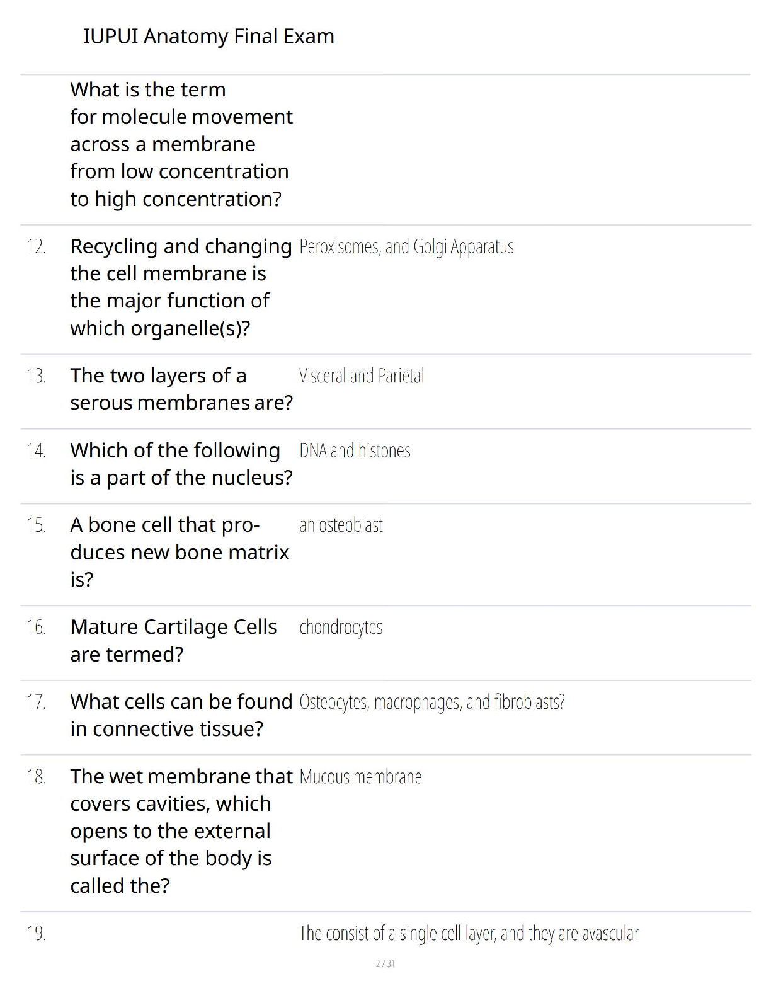Click the recycling cell membrane question text
Viewport: 771px width, 998px height.
[181, 287]
